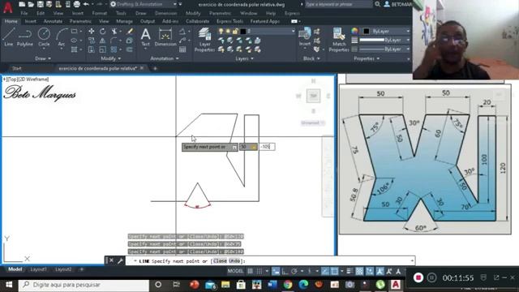This screenshot has height=292, width=519.
Task: Select the Move tool in Modify panel
Action: [x=92, y=31]
